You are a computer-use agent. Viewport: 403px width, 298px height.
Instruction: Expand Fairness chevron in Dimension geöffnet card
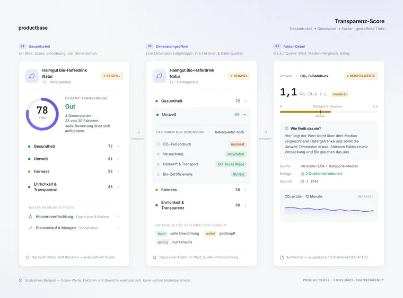(246, 190)
